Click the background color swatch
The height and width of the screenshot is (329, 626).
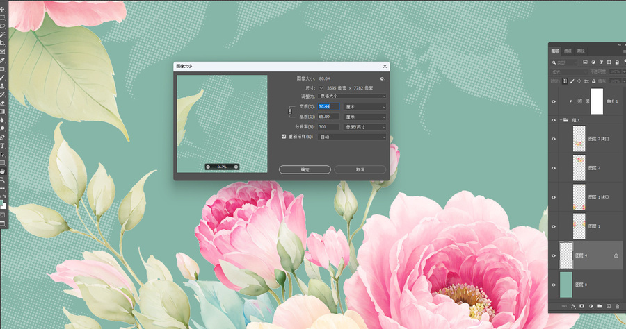[x=4, y=206]
